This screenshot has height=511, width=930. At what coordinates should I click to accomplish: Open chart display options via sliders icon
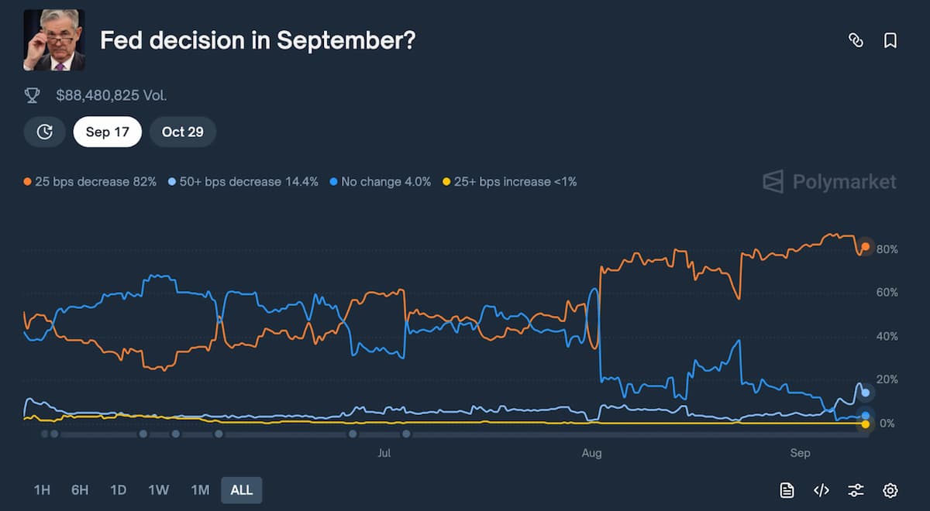(x=855, y=490)
